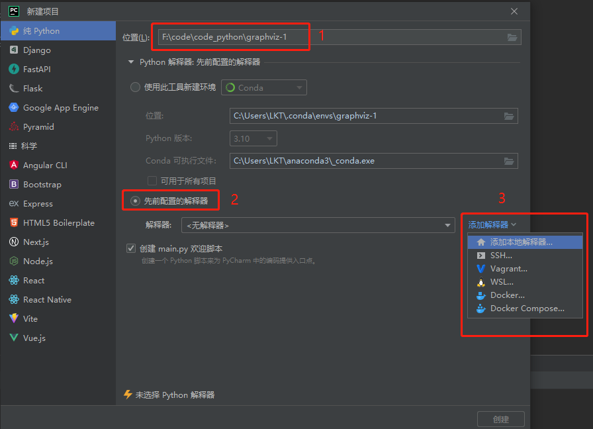Browse folder for conda env location

click(509, 116)
